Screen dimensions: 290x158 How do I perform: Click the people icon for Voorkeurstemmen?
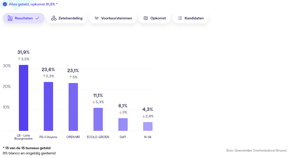click(x=97, y=18)
